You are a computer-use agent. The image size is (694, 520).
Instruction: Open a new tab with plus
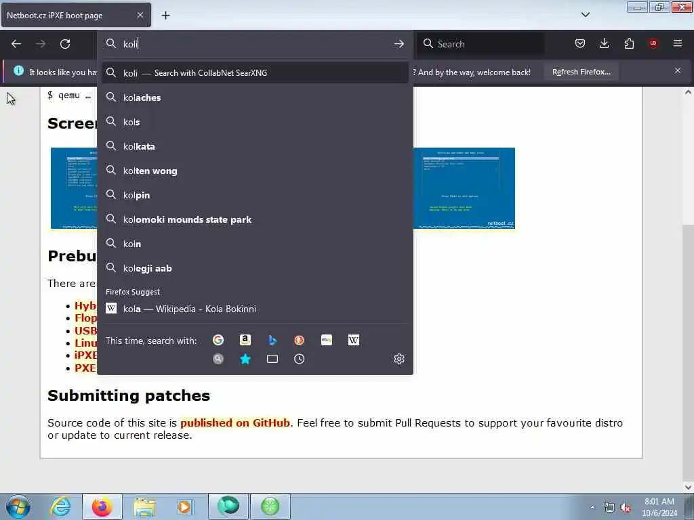165,16
